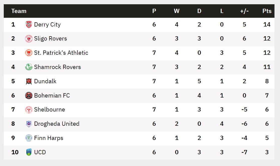The height and width of the screenshot is (166, 280).
Task: Click the UCD club crest
Action: coord(29,152)
